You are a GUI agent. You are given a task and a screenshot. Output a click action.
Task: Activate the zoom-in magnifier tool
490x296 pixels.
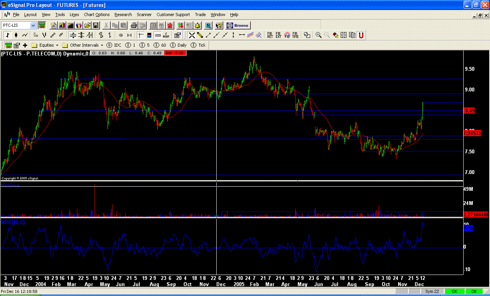318,35
